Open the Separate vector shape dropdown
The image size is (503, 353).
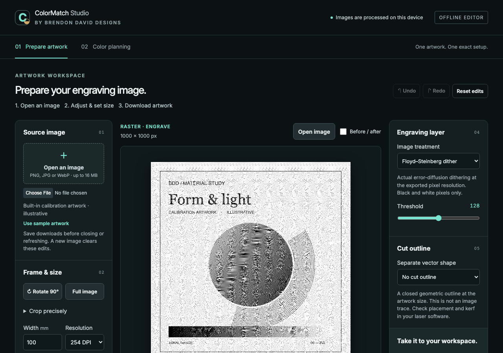click(439, 277)
